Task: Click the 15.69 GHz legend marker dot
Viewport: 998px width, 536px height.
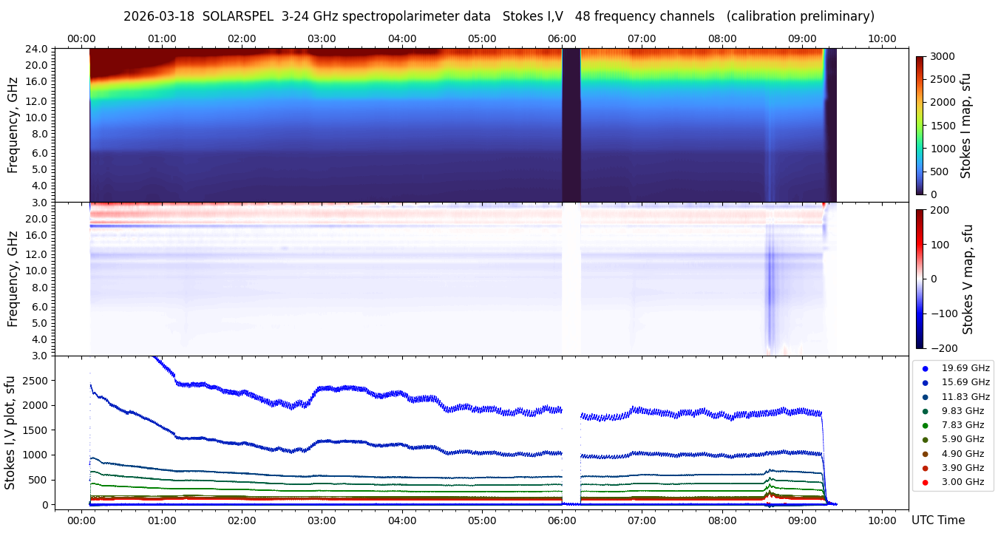Action: (x=925, y=382)
